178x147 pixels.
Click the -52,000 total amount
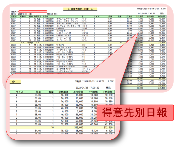click(x=140, y=86)
